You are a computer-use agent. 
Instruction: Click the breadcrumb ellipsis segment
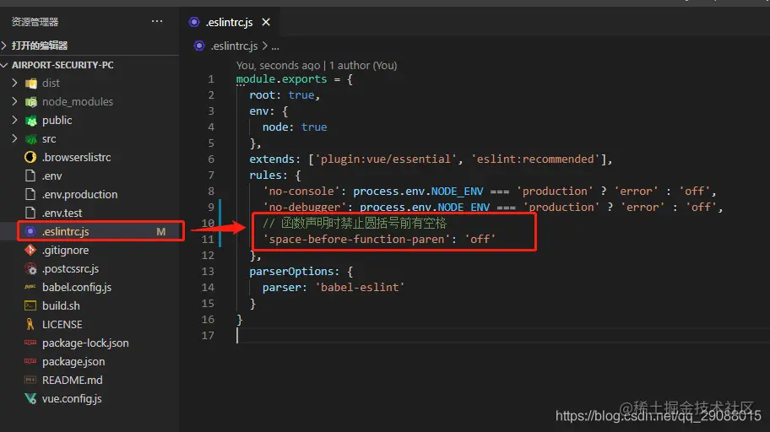275,46
